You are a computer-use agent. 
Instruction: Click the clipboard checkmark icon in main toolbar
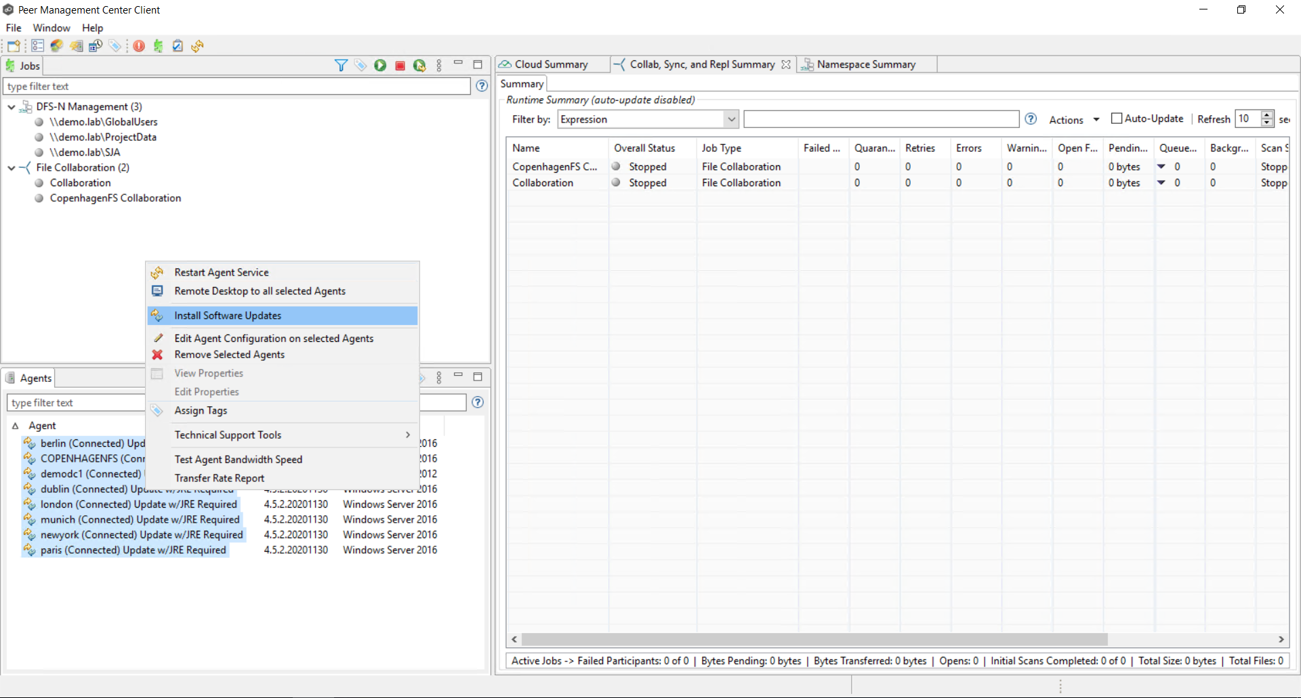[x=178, y=46]
